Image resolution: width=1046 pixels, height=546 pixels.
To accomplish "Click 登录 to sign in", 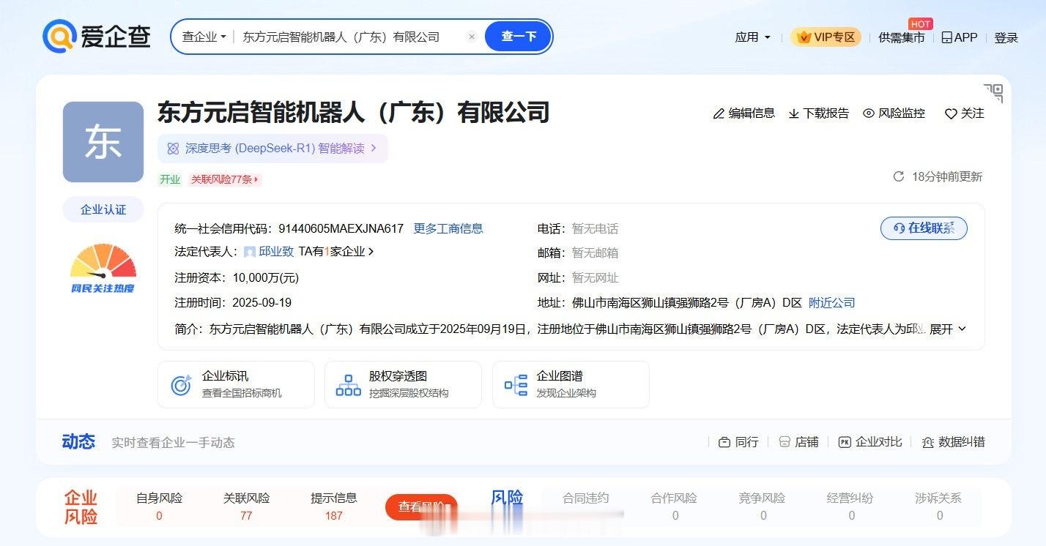I will (x=1006, y=37).
